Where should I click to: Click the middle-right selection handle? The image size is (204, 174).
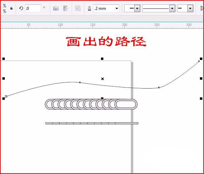point(201,78)
